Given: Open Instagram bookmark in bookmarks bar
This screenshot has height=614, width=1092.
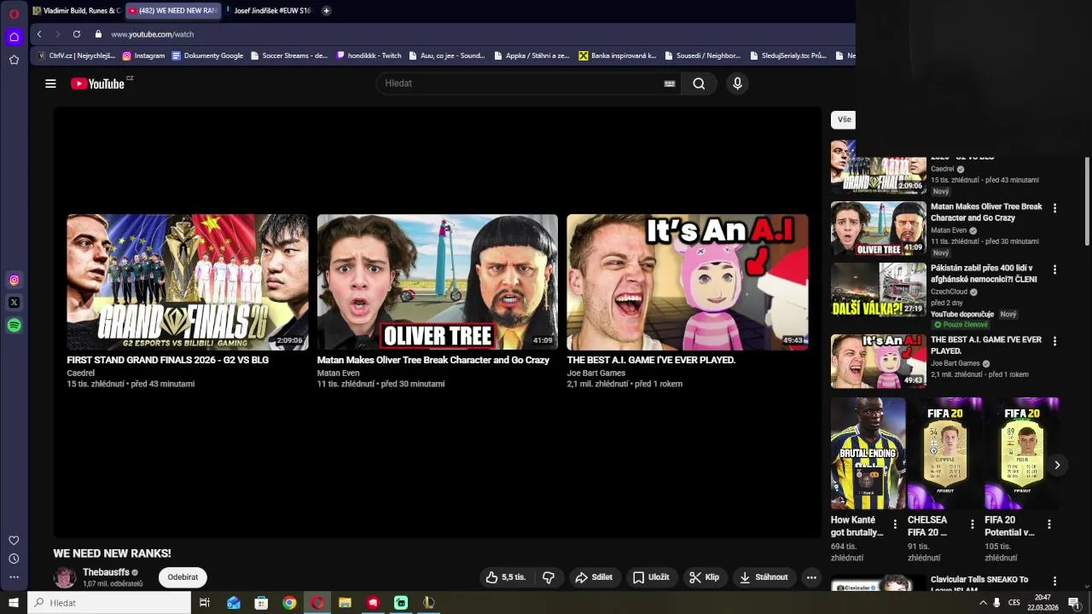Looking at the screenshot, I should point(143,55).
